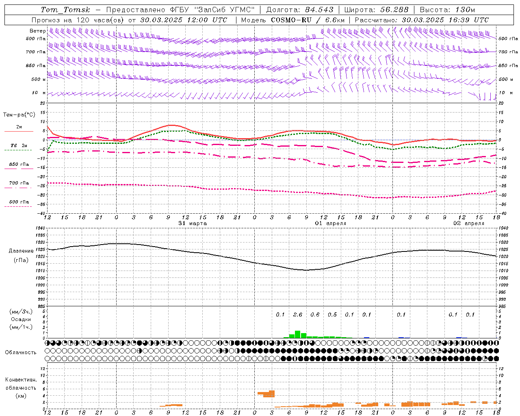This screenshot has height=416, width=520.
Task: Click the station title 'Tom_Tomsk'
Action: click(x=65, y=10)
